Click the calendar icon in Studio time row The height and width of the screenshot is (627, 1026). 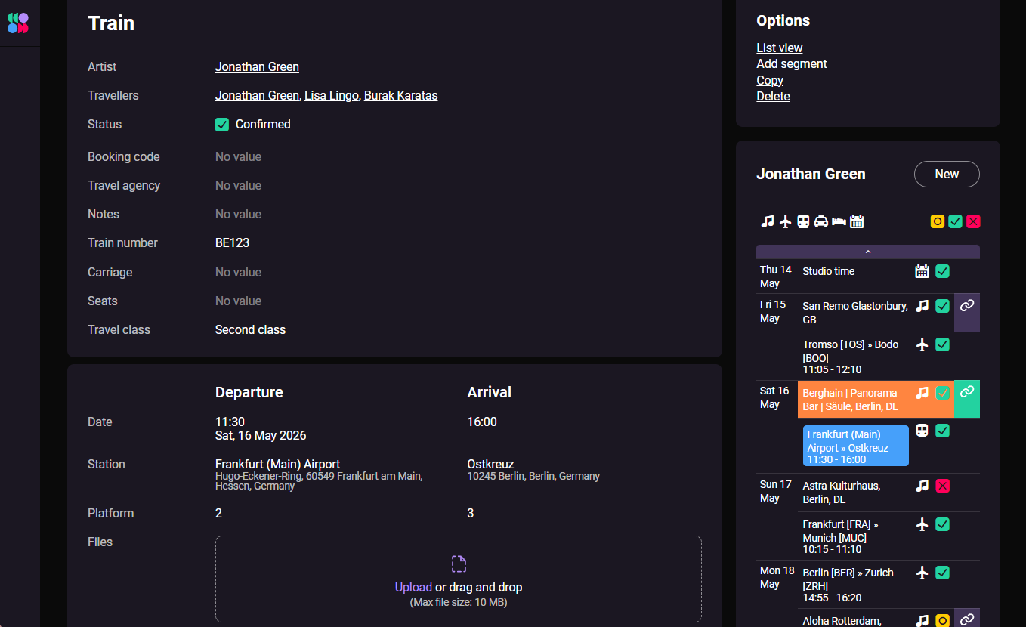tap(922, 271)
